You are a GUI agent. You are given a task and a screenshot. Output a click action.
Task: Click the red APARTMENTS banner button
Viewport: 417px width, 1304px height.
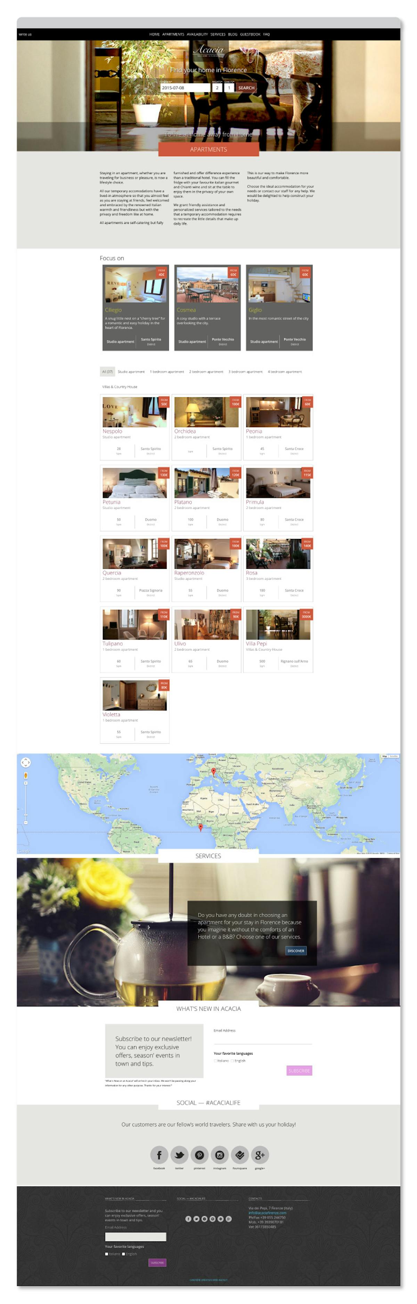tap(208, 149)
